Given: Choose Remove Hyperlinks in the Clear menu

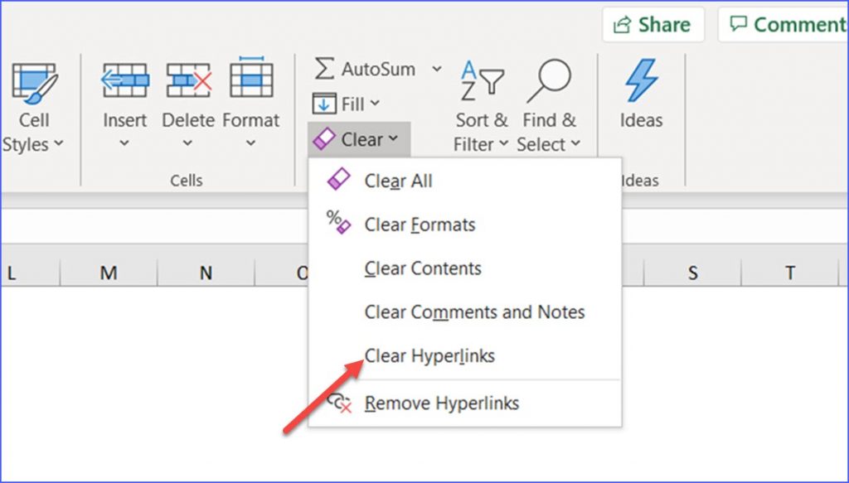Looking at the screenshot, I should pos(440,403).
